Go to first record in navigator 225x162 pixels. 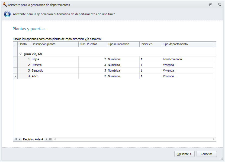click(x=15, y=139)
